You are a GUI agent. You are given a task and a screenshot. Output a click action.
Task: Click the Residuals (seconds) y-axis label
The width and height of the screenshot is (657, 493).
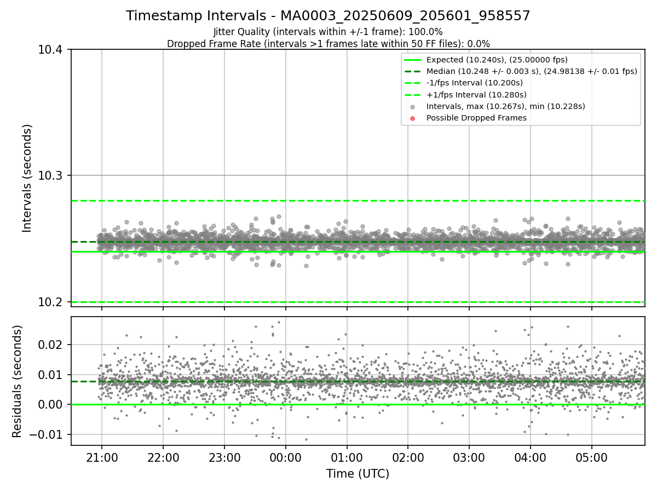coord(17,381)
